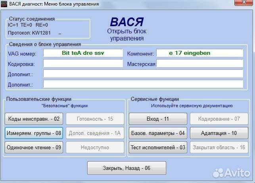This screenshot has height=183, width=255.
Task: Open Измеряем. группы - 08
Action: click(x=34, y=133)
